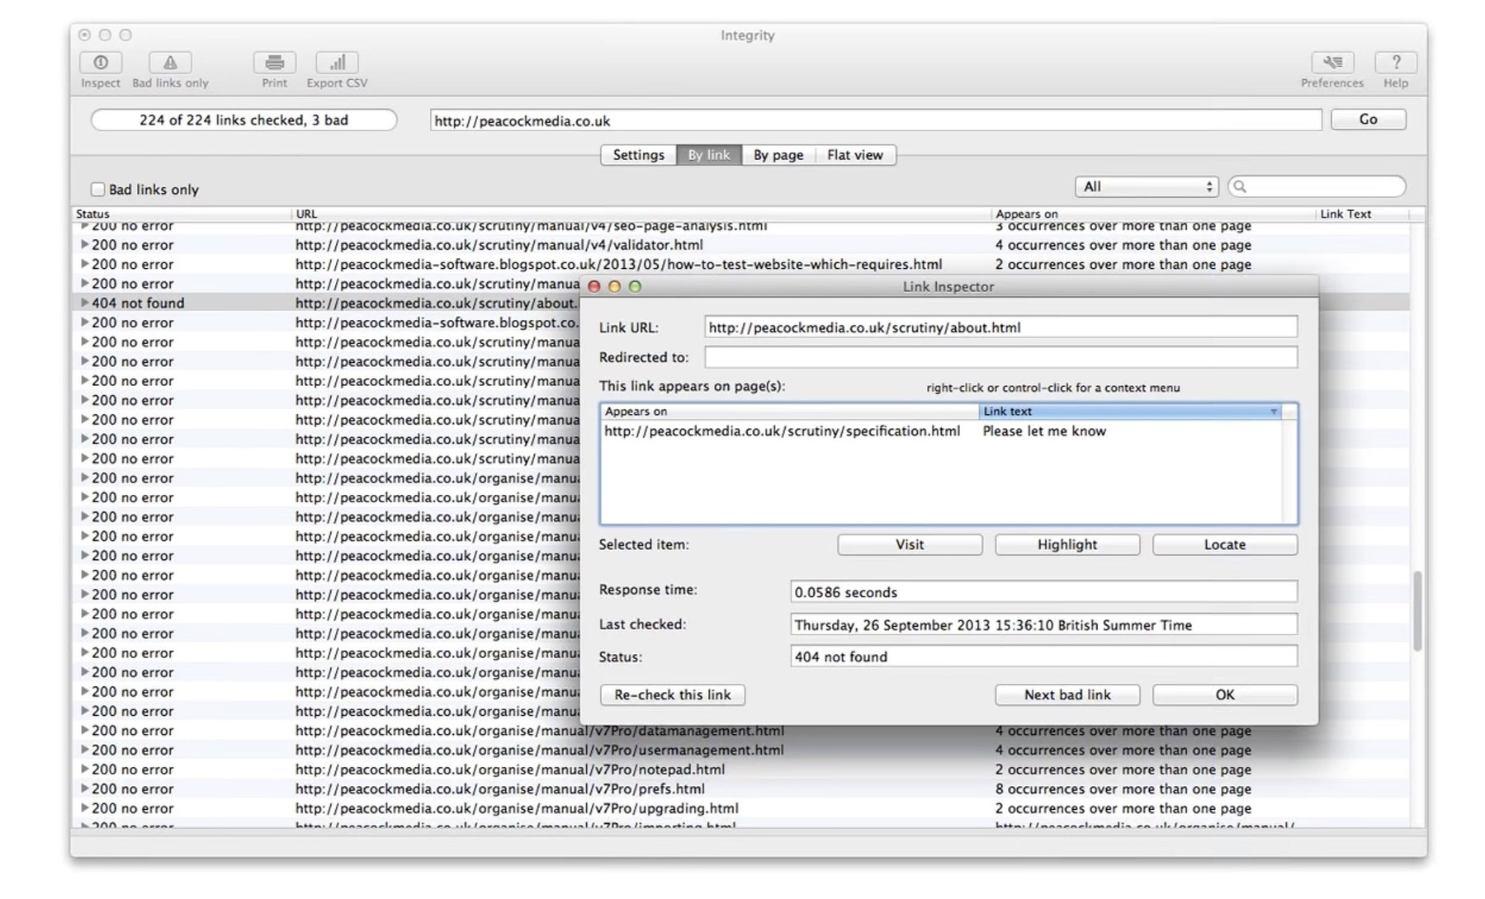The width and height of the screenshot is (1485, 899).
Task: Click the Last checked field
Action: click(1043, 625)
